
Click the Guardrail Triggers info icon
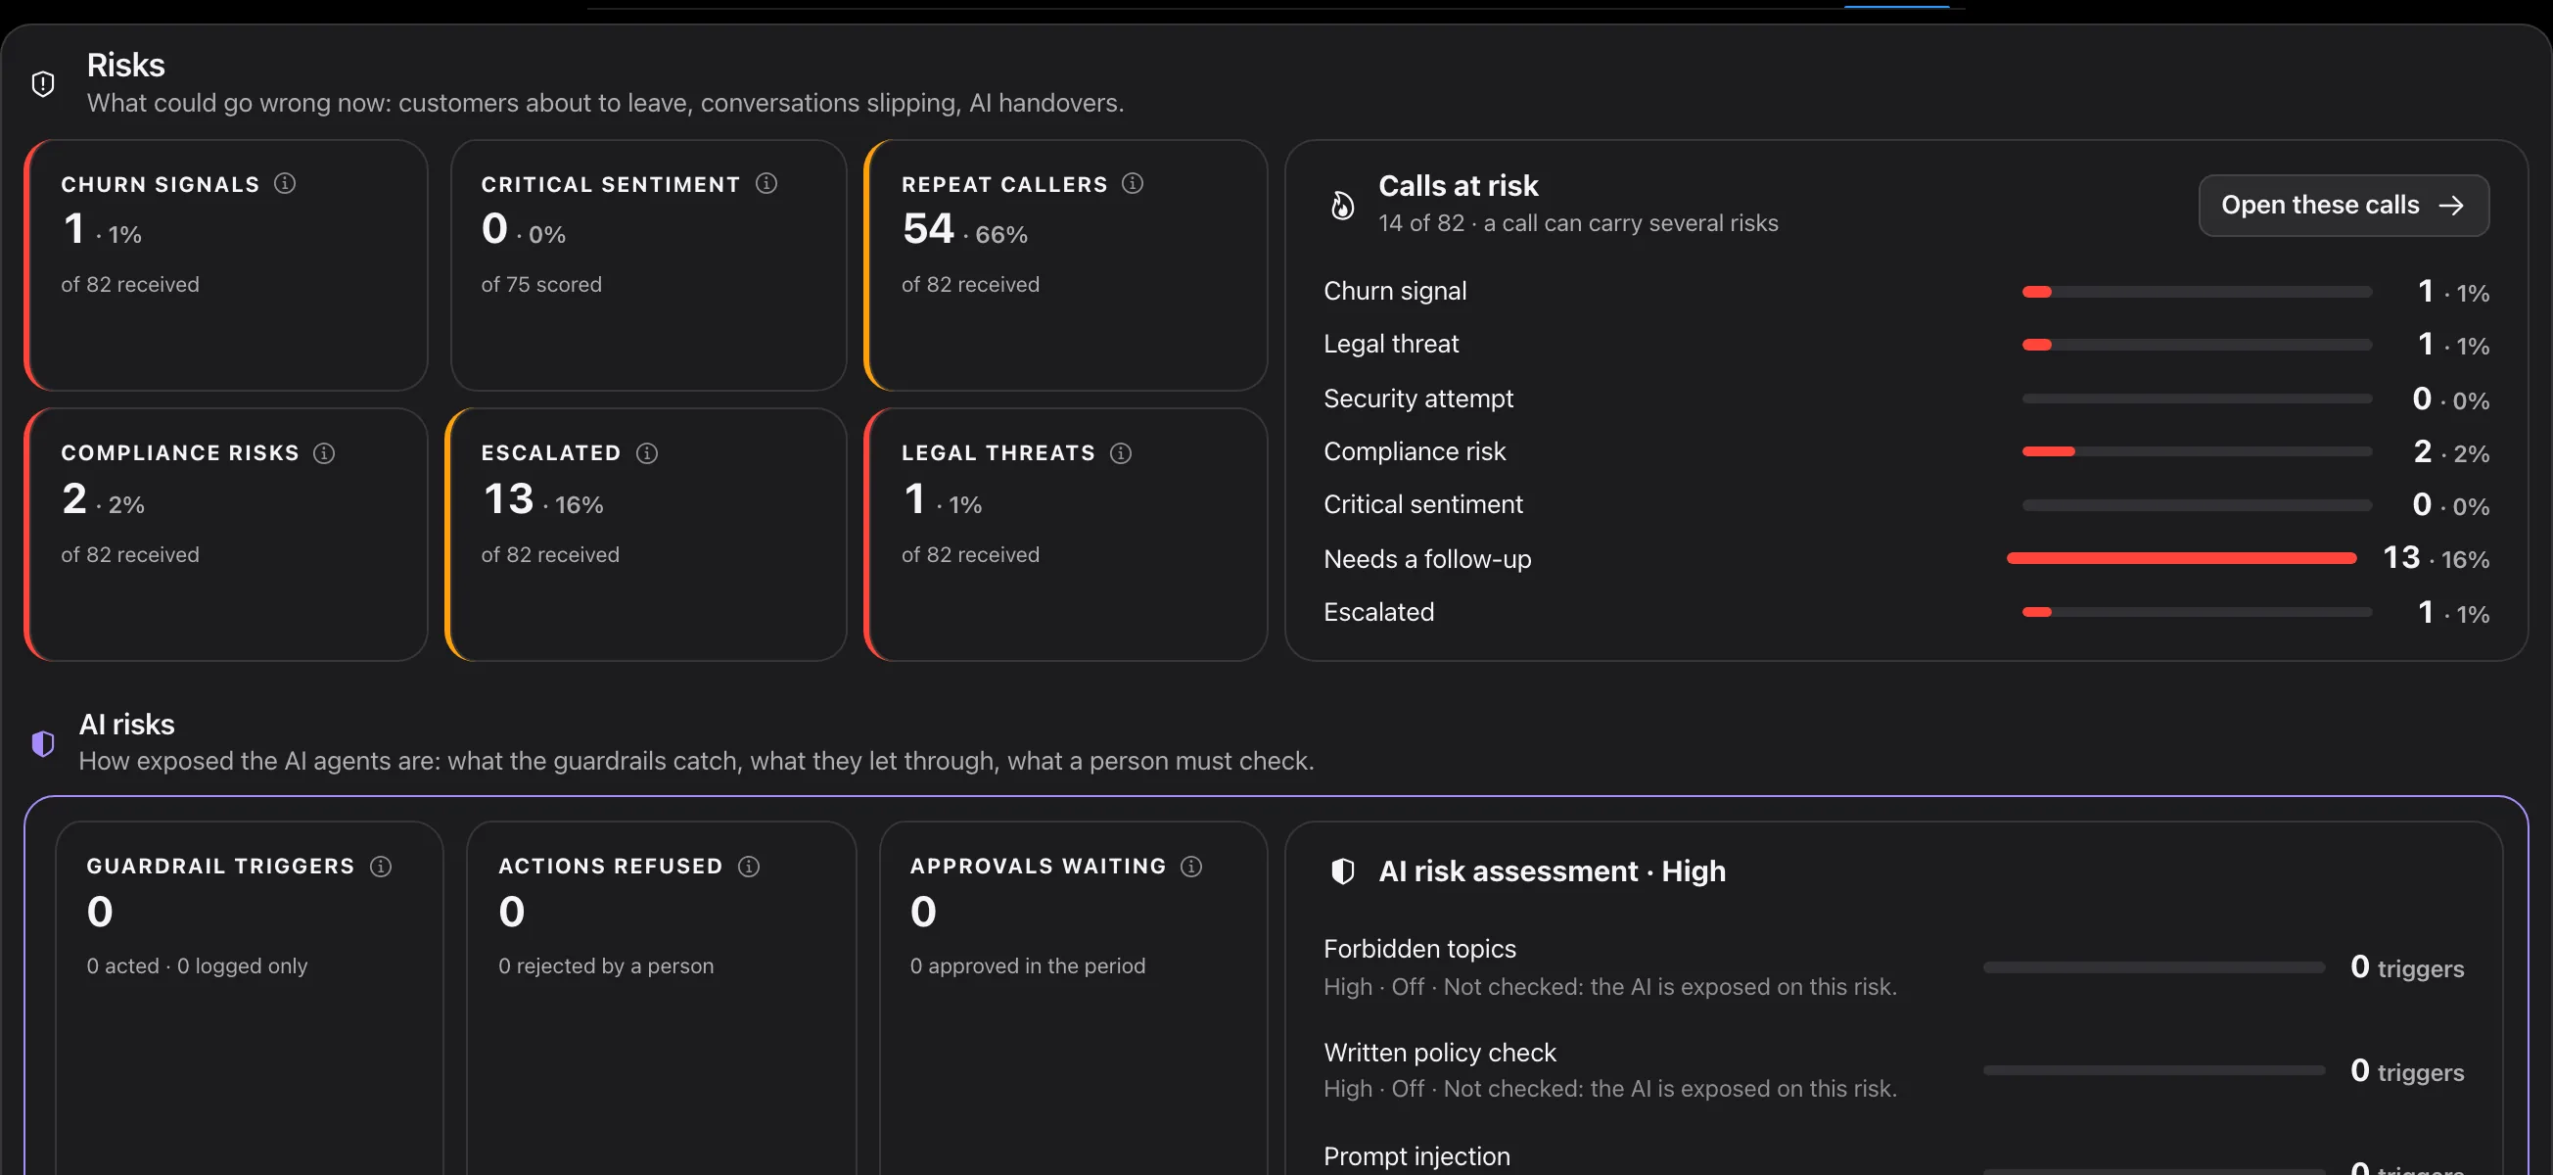[x=381, y=867]
